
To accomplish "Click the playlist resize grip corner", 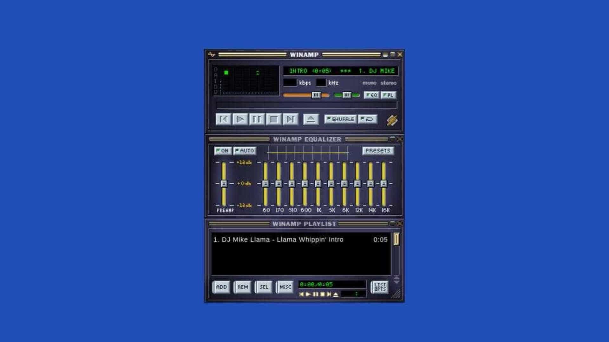I will (x=396, y=294).
